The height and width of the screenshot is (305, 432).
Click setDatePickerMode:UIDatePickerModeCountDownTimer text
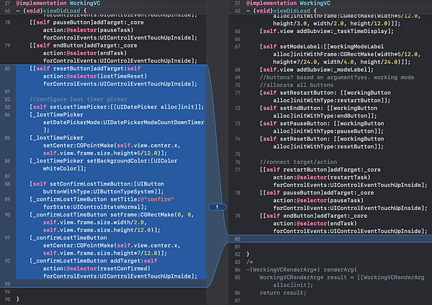(123, 122)
